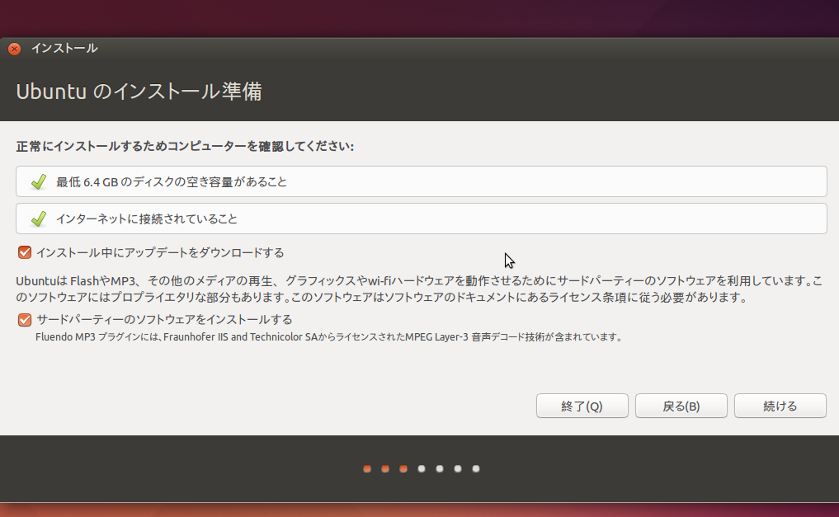839x517 pixels.
Task: Click the Ubuntu のインストール準備 heading
Action: (x=139, y=92)
